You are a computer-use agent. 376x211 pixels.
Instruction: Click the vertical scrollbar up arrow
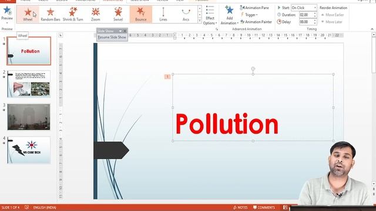(x=374, y=35)
